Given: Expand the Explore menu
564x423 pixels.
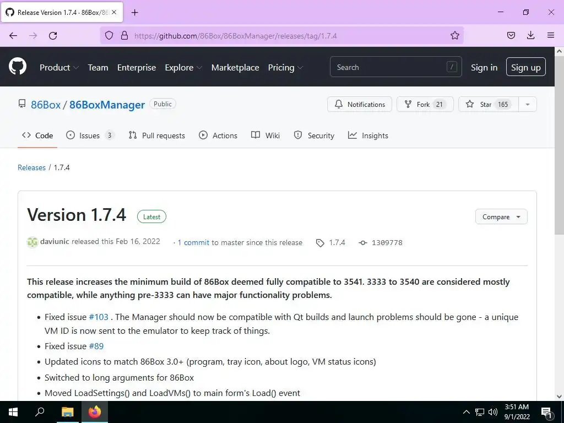Looking at the screenshot, I should pyautogui.click(x=183, y=67).
